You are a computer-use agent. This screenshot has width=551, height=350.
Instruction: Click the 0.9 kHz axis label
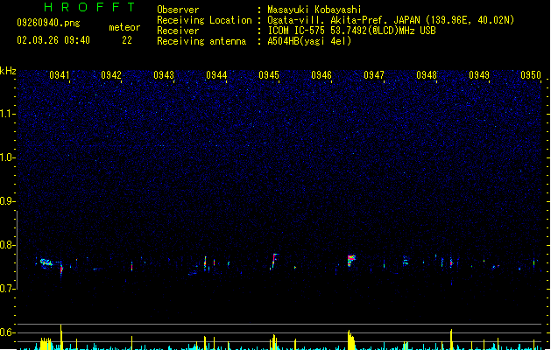7,201
